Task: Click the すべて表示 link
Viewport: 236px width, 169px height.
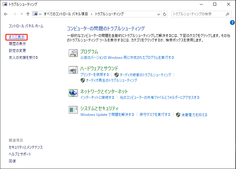Action: tap(16, 37)
